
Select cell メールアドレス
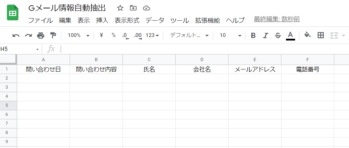click(x=255, y=69)
